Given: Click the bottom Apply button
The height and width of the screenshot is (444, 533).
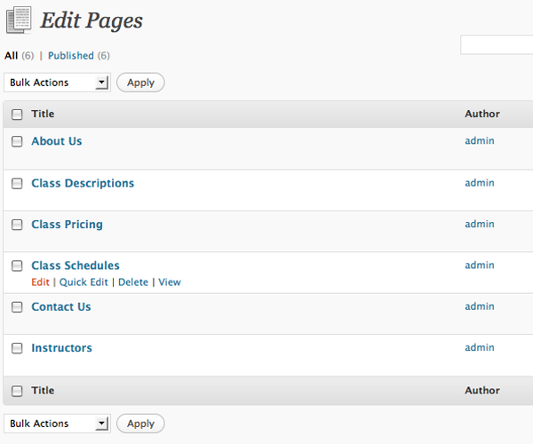Looking at the screenshot, I should 140,424.
